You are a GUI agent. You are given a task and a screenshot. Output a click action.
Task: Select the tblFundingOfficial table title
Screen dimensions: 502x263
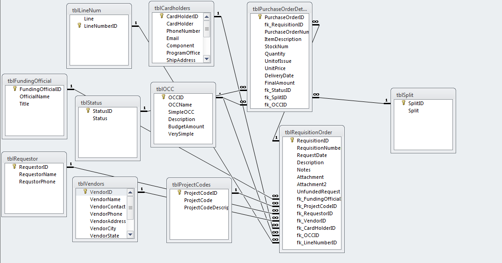click(x=30, y=81)
